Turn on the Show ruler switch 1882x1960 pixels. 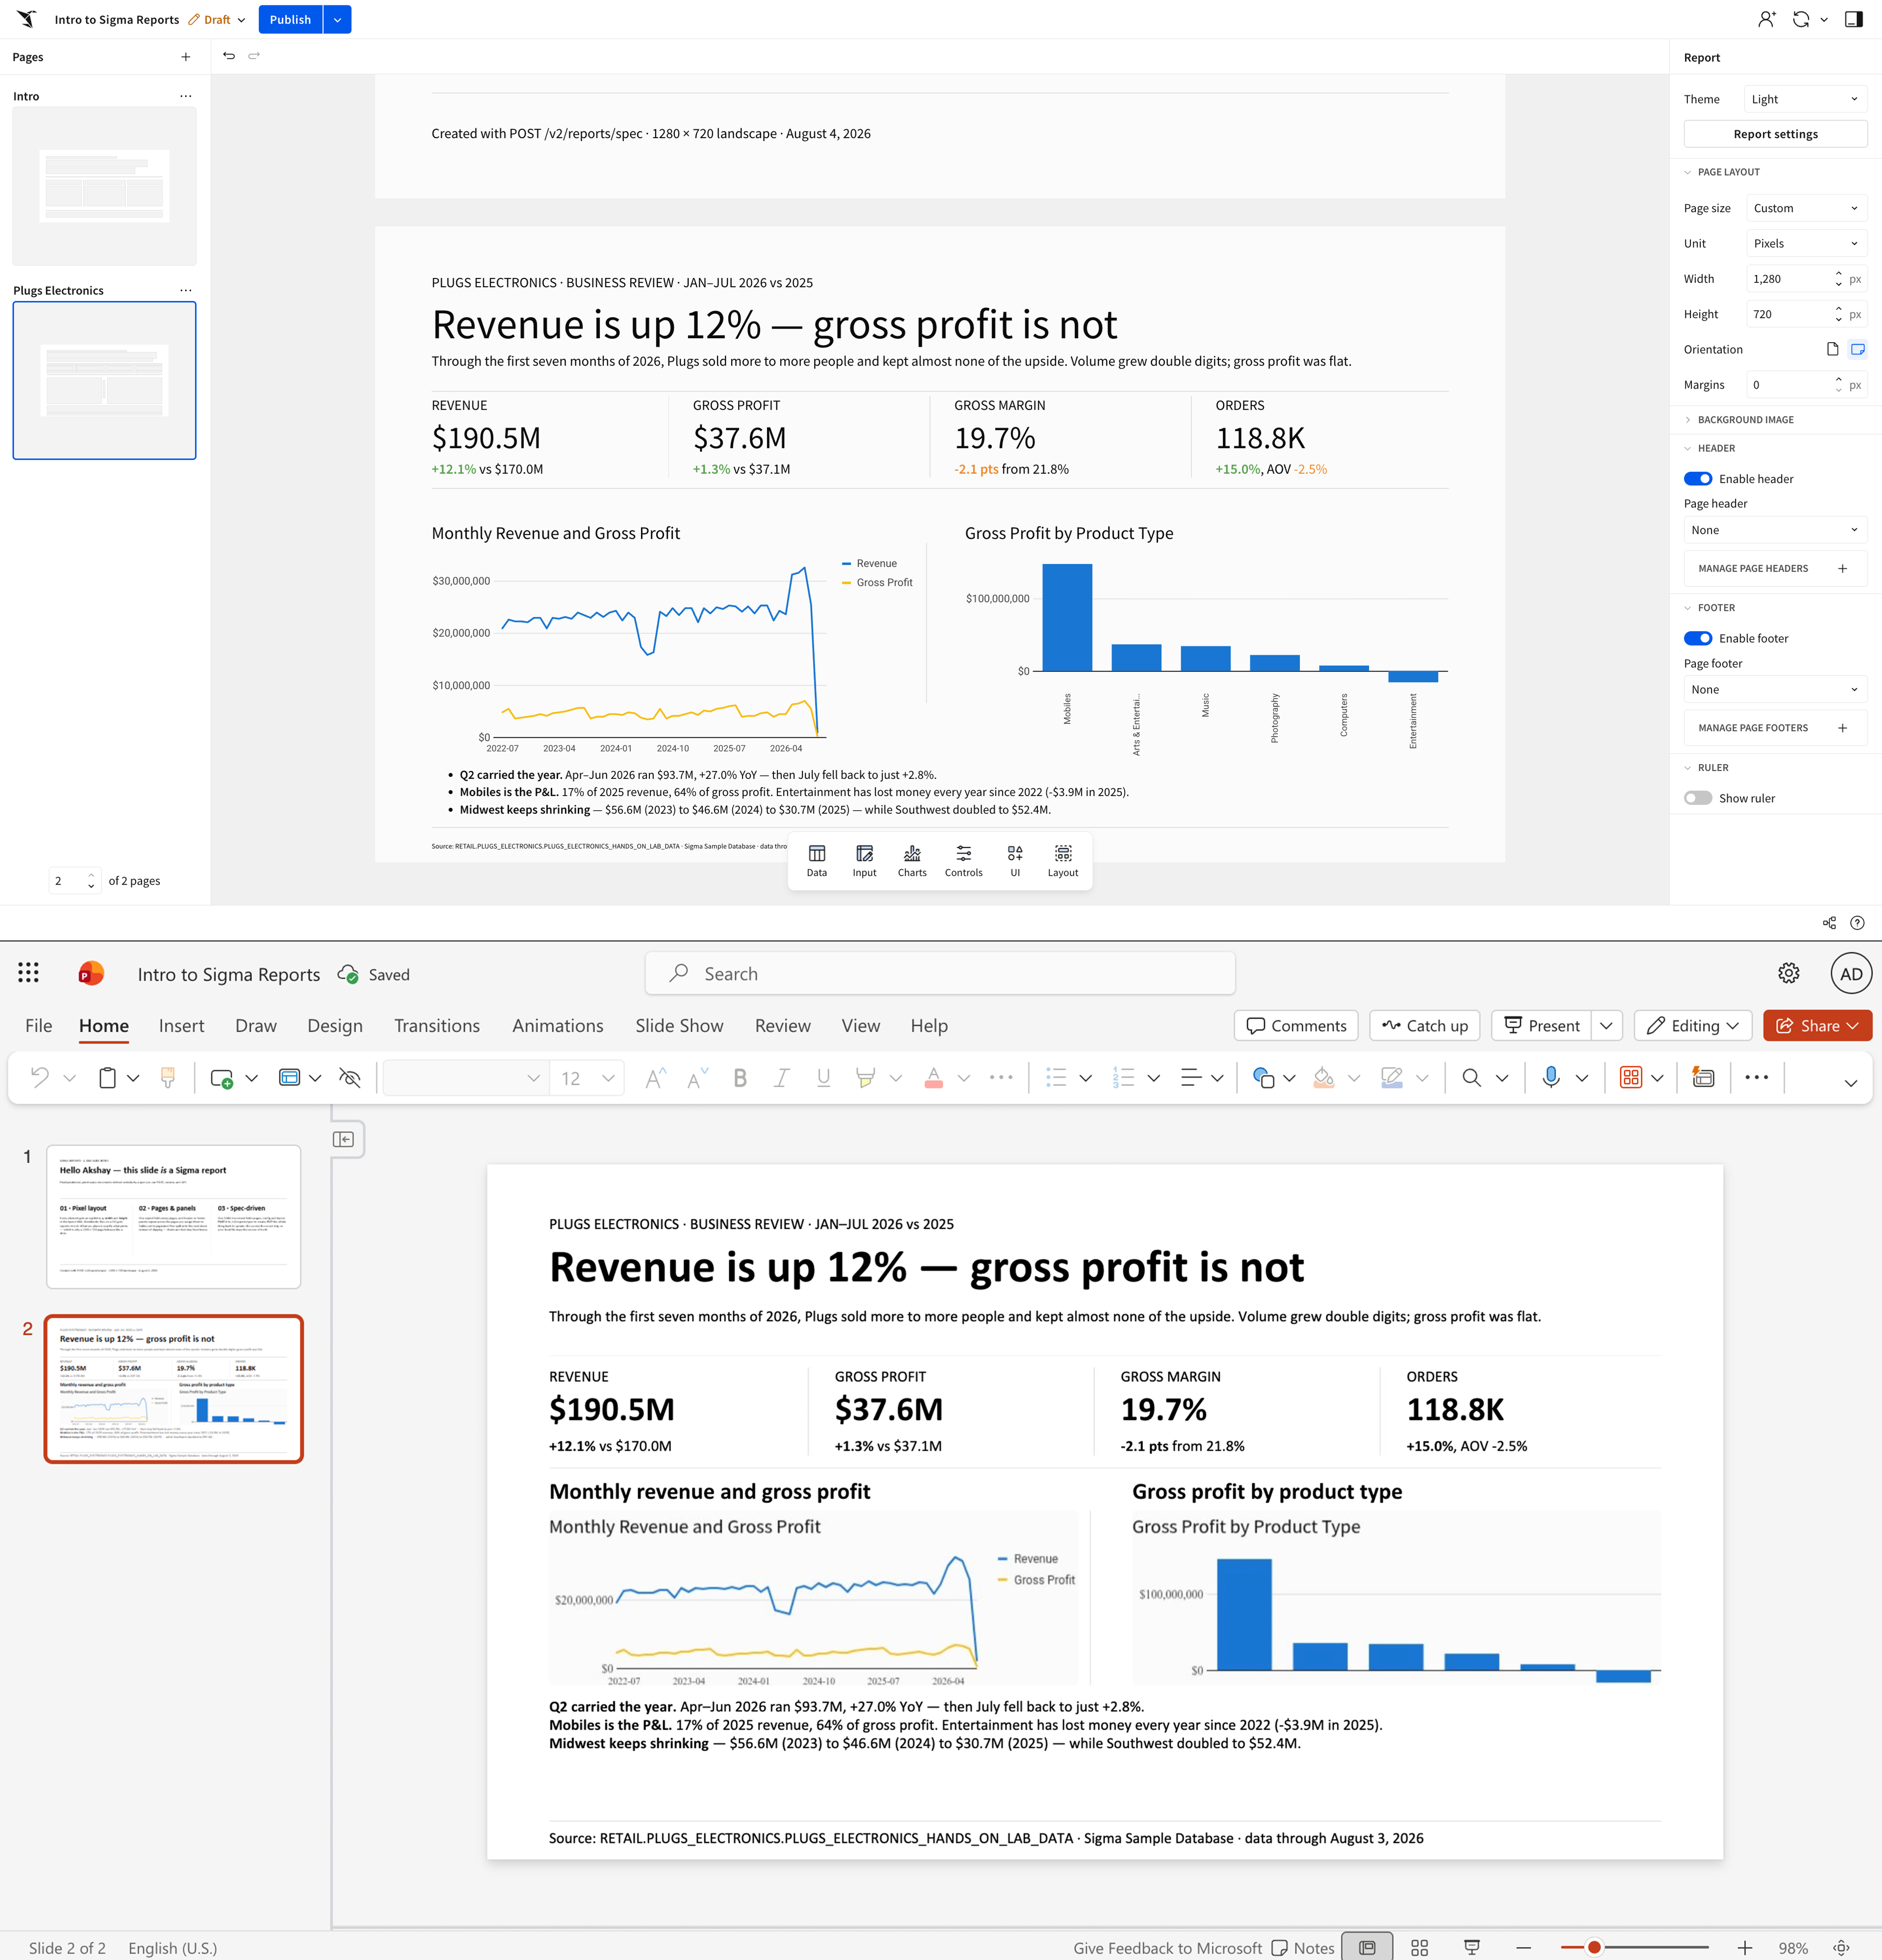tap(1698, 798)
